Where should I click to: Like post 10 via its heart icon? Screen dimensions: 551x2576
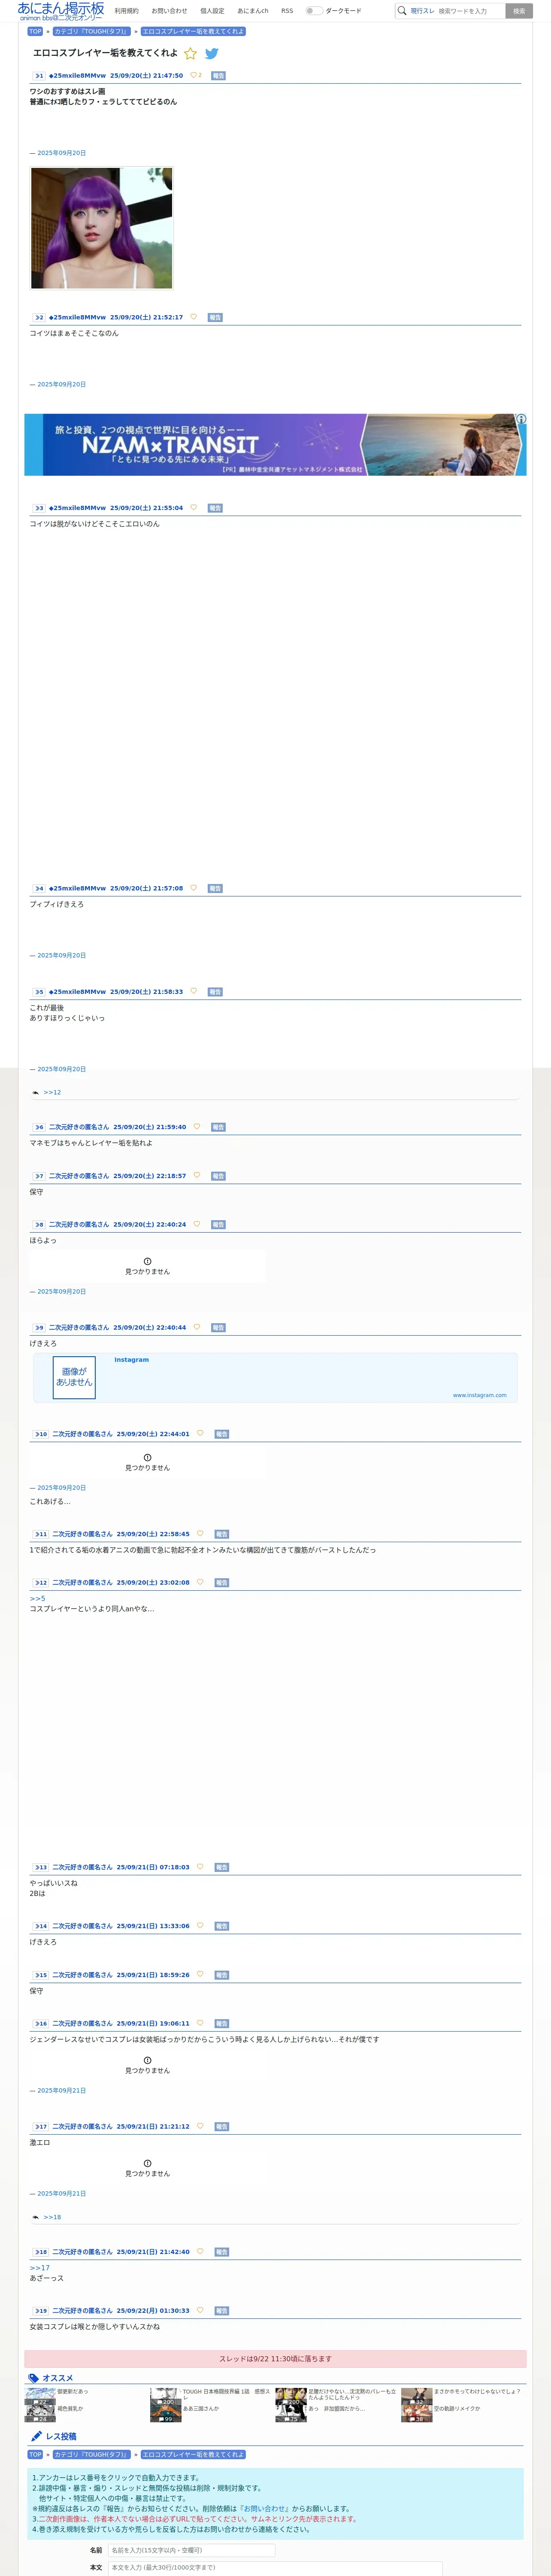coord(200,1434)
